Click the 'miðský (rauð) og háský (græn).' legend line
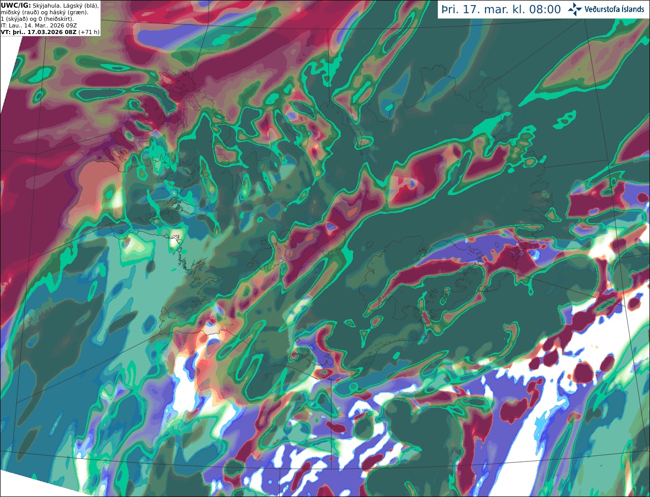The width and height of the screenshot is (650, 497). (44, 12)
